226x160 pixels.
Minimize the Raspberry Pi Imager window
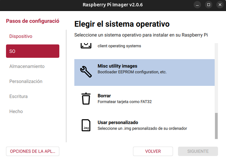[x=197, y=5]
